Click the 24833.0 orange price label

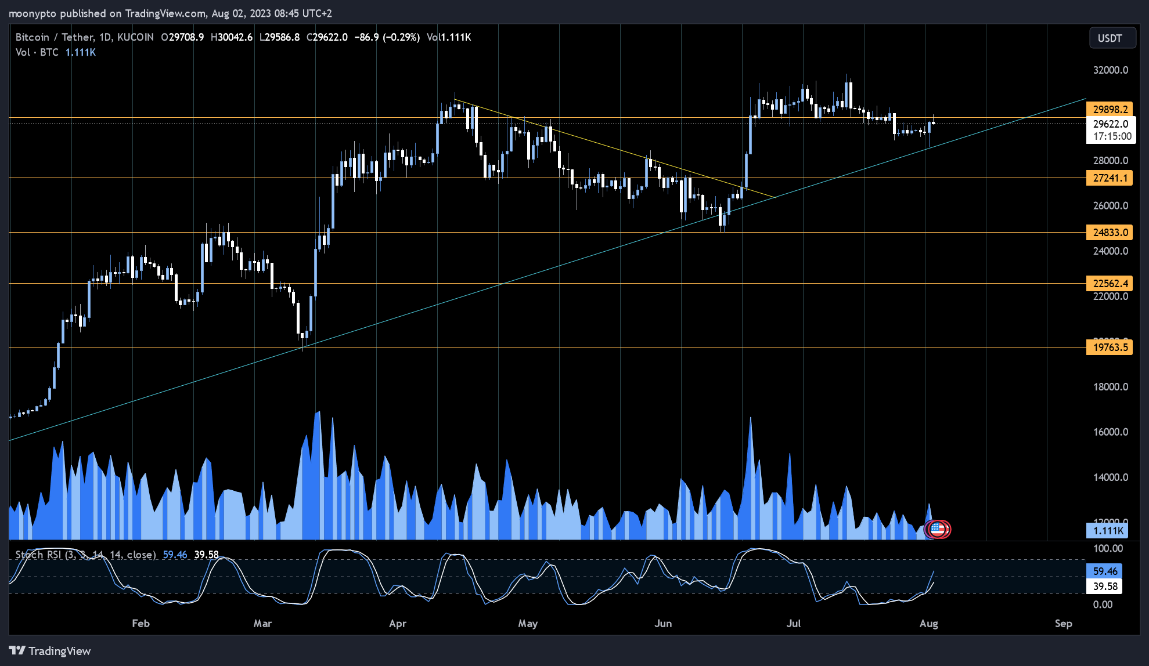click(x=1110, y=233)
